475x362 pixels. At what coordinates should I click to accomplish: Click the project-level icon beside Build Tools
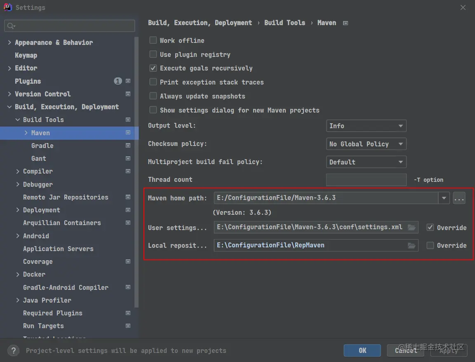point(128,120)
